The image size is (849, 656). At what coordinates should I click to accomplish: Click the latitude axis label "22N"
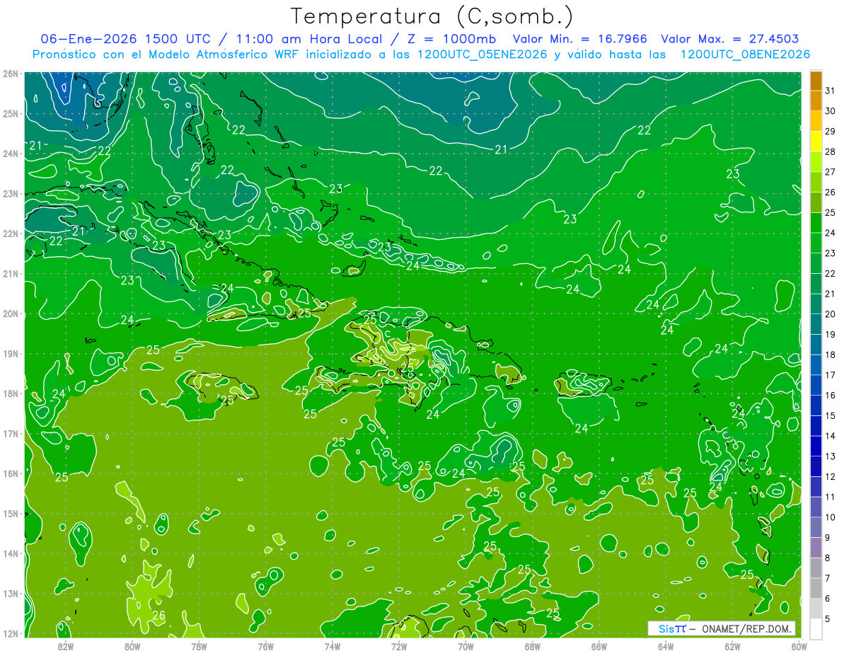(x=11, y=234)
